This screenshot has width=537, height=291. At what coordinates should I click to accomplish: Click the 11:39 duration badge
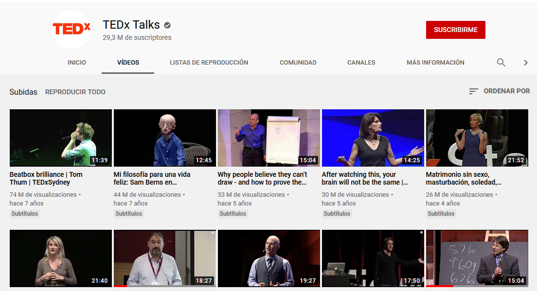click(99, 160)
